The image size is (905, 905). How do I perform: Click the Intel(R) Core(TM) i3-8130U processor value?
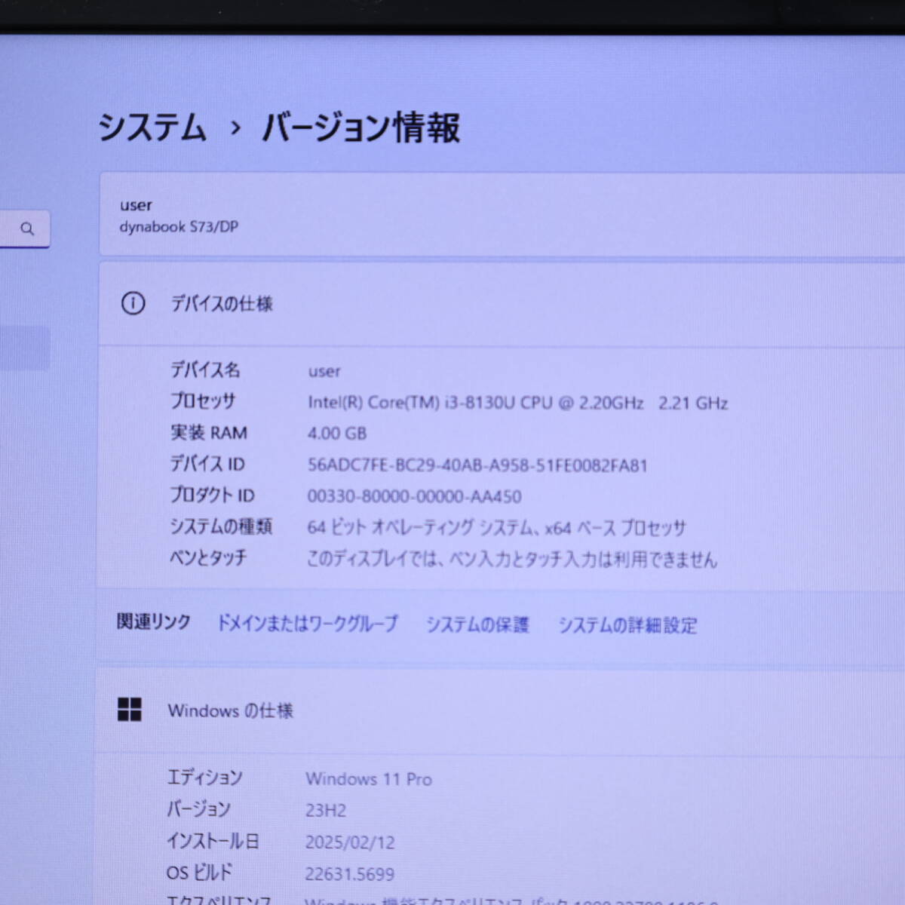click(x=517, y=403)
